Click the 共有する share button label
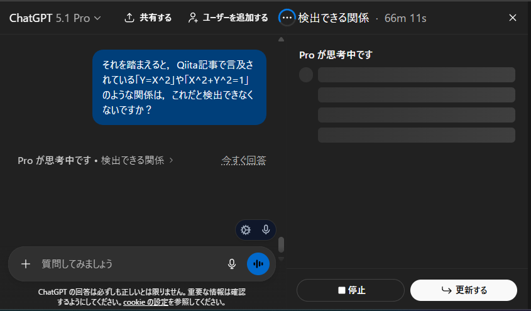Screen dimensions: 531x311 [155, 18]
